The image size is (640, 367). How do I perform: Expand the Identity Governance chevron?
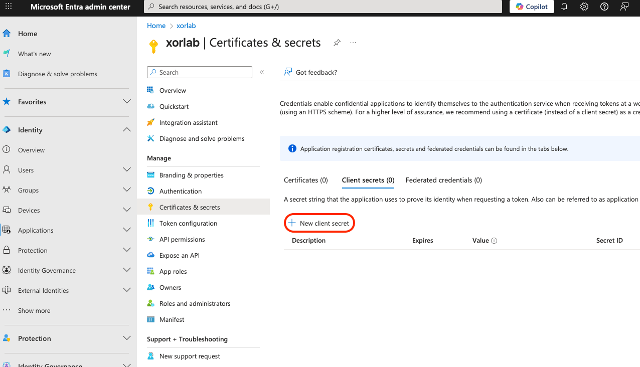click(x=127, y=270)
